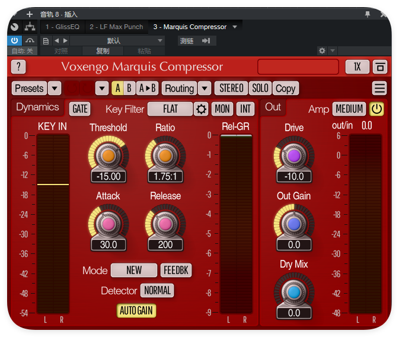Click the Copy button in plugin toolbar
Viewport: 399px width, 337px height.
286,88
